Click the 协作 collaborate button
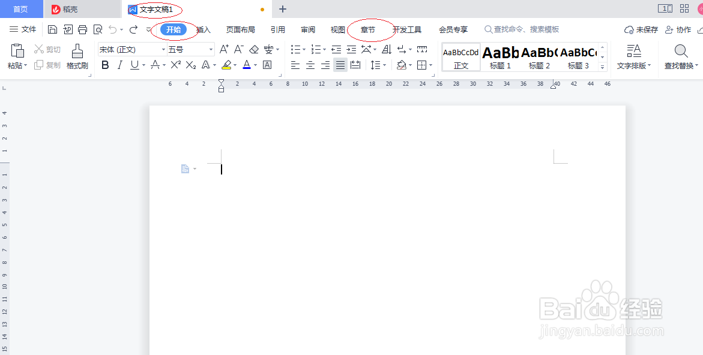Screen dimensions: 703x355 pyautogui.click(x=678, y=29)
